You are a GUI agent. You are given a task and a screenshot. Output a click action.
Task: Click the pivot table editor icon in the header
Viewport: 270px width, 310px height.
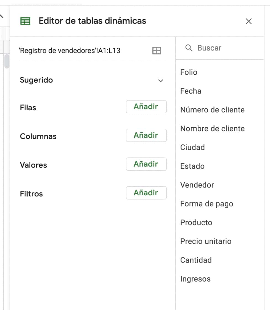[25, 21]
